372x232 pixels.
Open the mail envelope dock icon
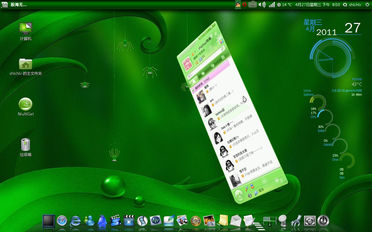(x=236, y=221)
